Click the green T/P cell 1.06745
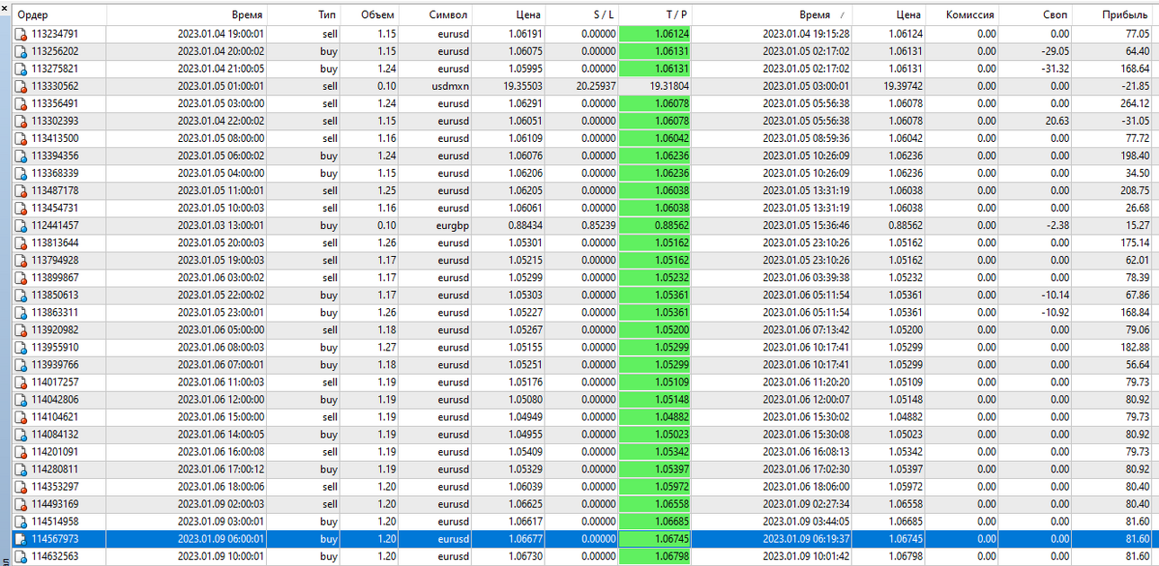This screenshot has width=1159, height=566. pyautogui.click(x=656, y=539)
